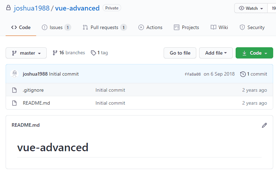This screenshot has height=189, width=276.
Task: Open the Watch dropdown
Action: coord(251,8)
